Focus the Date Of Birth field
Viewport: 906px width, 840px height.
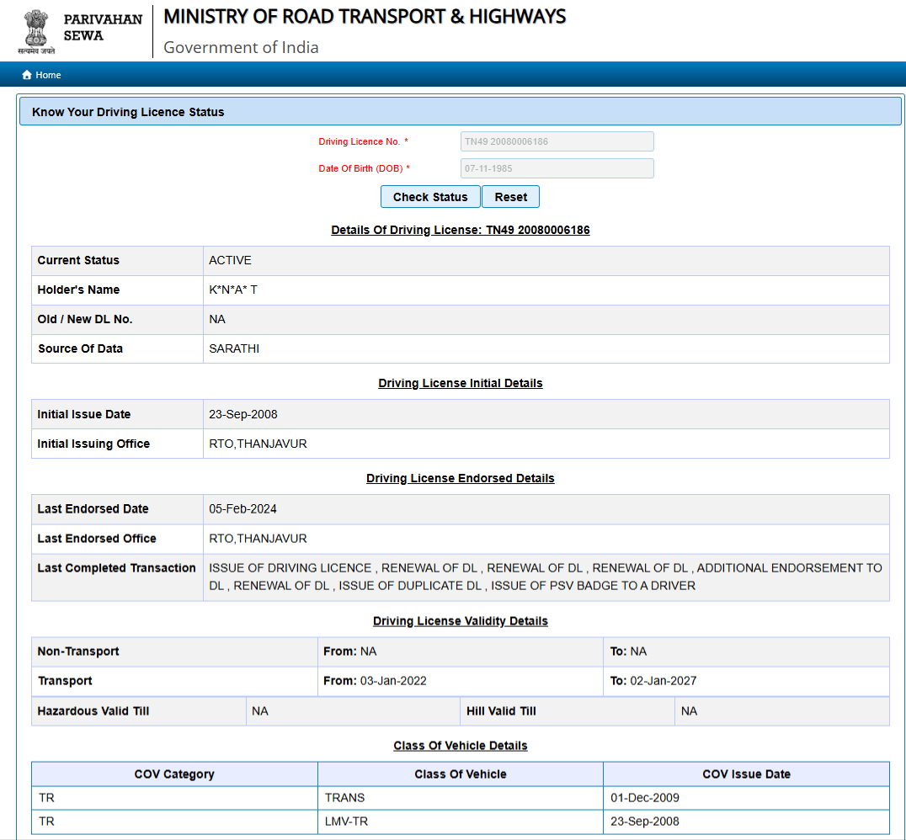pos(557,168)
